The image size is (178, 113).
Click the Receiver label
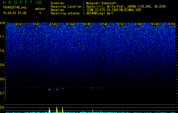pyautogui.click(x=57, y=10)
